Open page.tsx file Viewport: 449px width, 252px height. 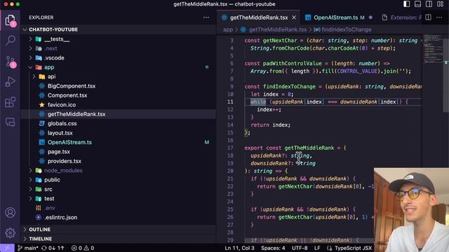click(118, 152)
